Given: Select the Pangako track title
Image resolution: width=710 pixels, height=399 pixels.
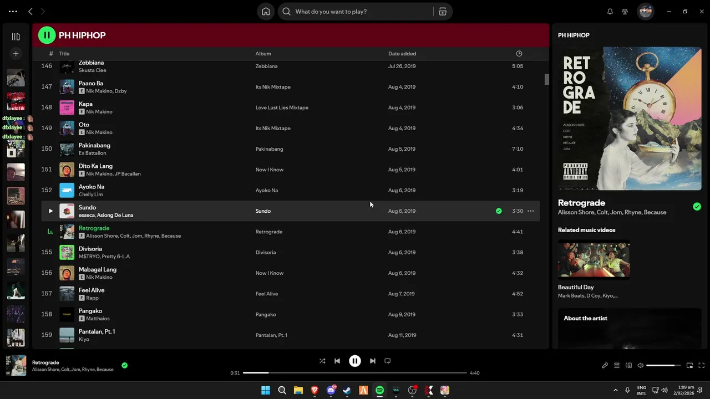Looking at the screenshot, I should (90, 311).
